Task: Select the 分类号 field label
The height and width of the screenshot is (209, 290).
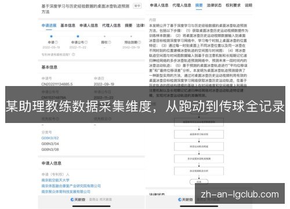Action: click(46, 132)
